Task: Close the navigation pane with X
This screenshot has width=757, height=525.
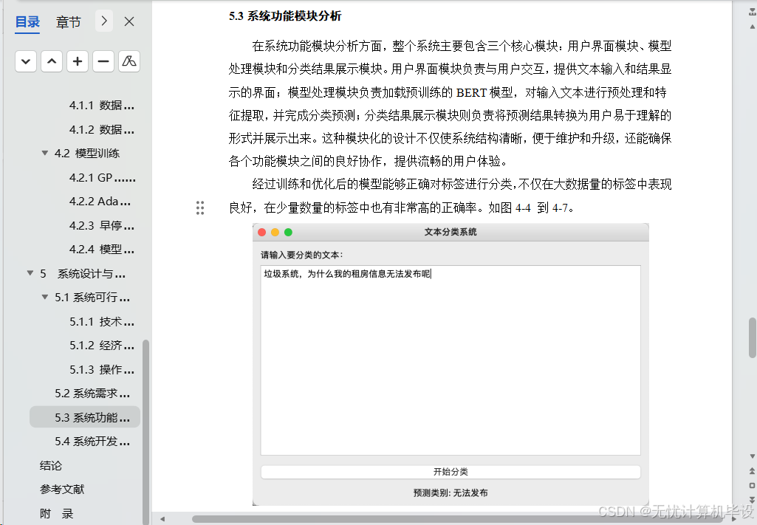Action: (x=129, y=21)
